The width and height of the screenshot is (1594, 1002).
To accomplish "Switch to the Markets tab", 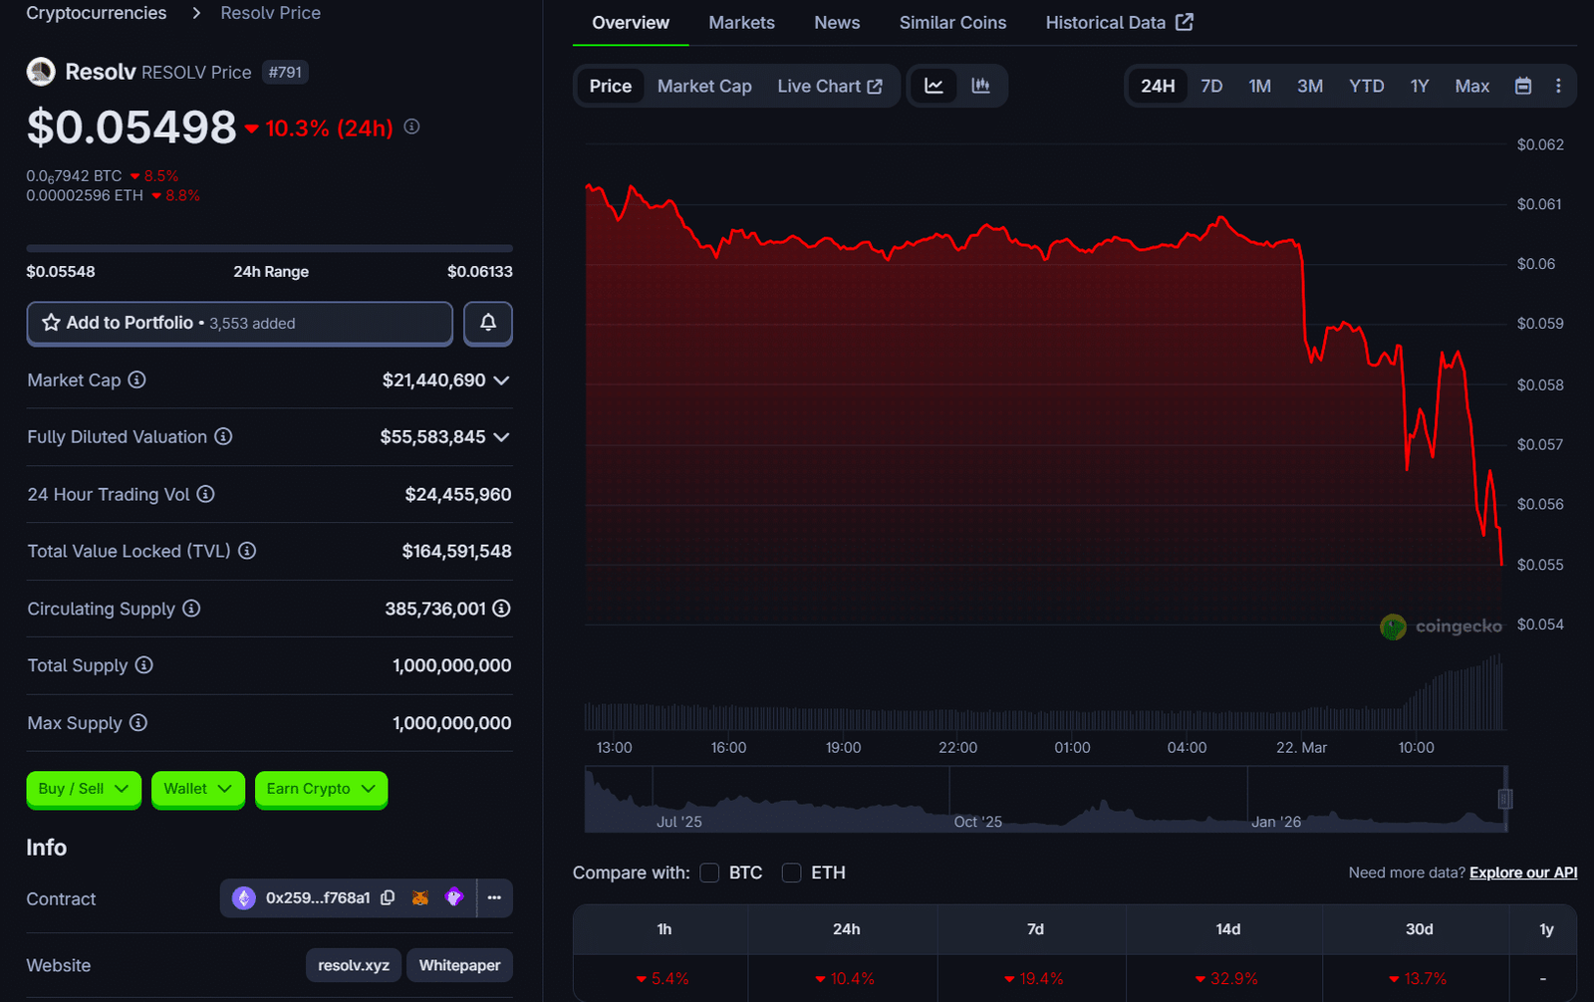I will pos(741,23).
